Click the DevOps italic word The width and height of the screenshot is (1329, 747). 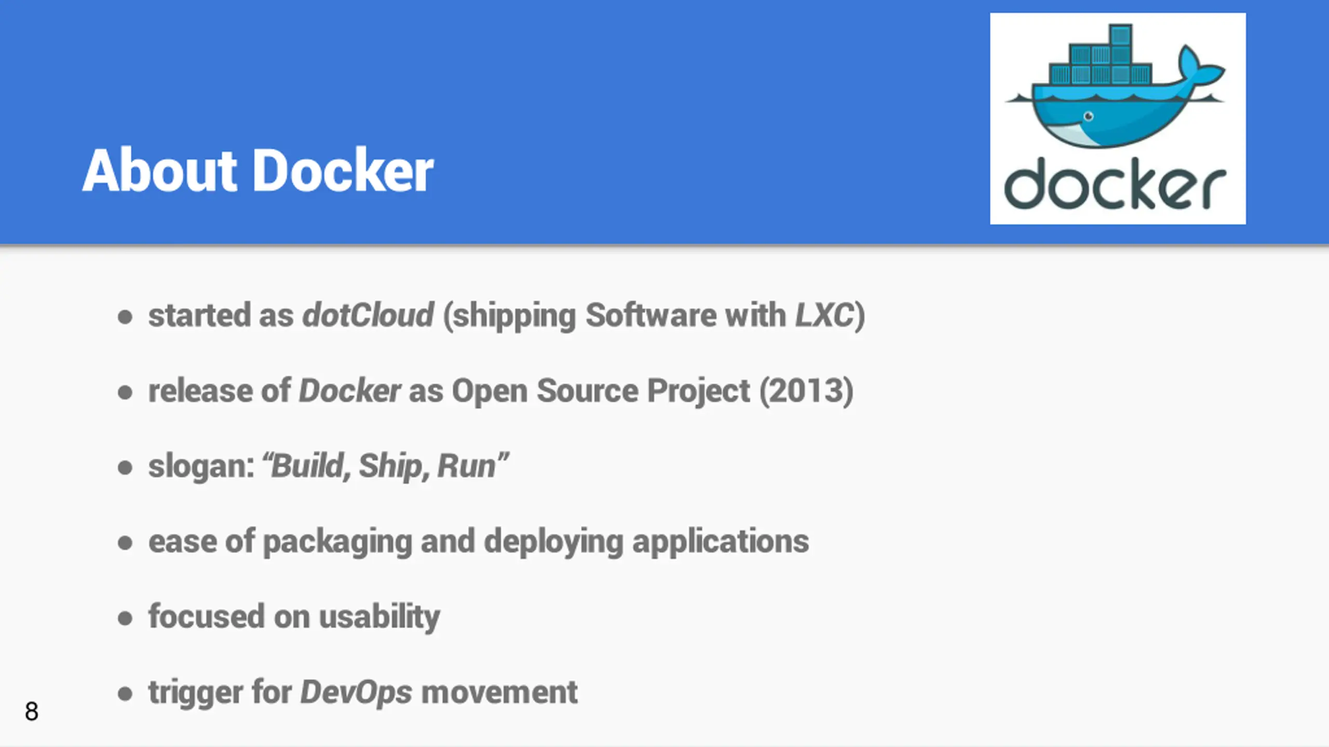(x=356, y=692)
